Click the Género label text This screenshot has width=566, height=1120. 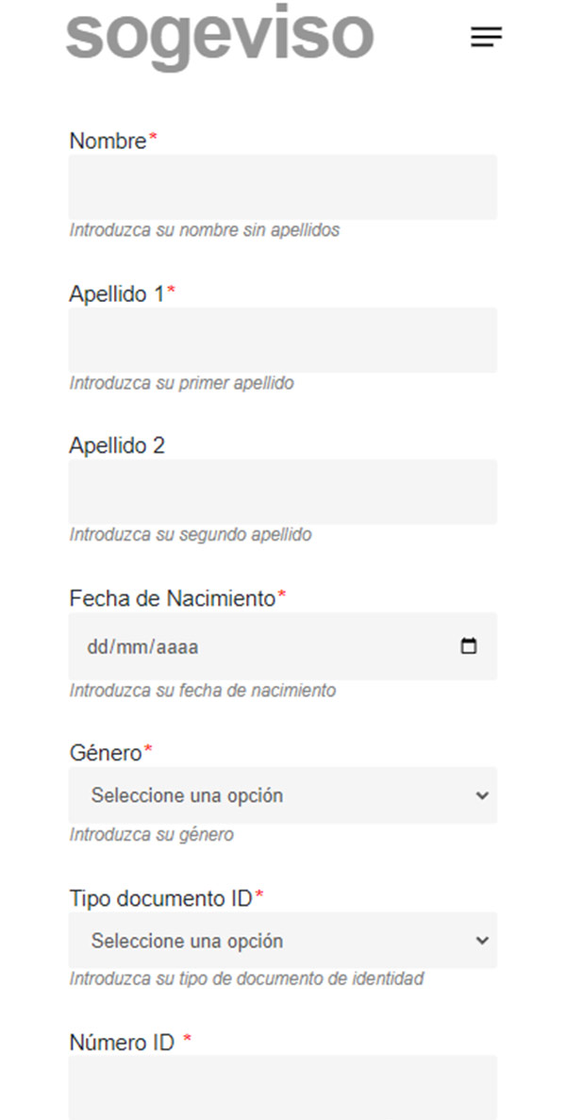[x=106, y=753]
